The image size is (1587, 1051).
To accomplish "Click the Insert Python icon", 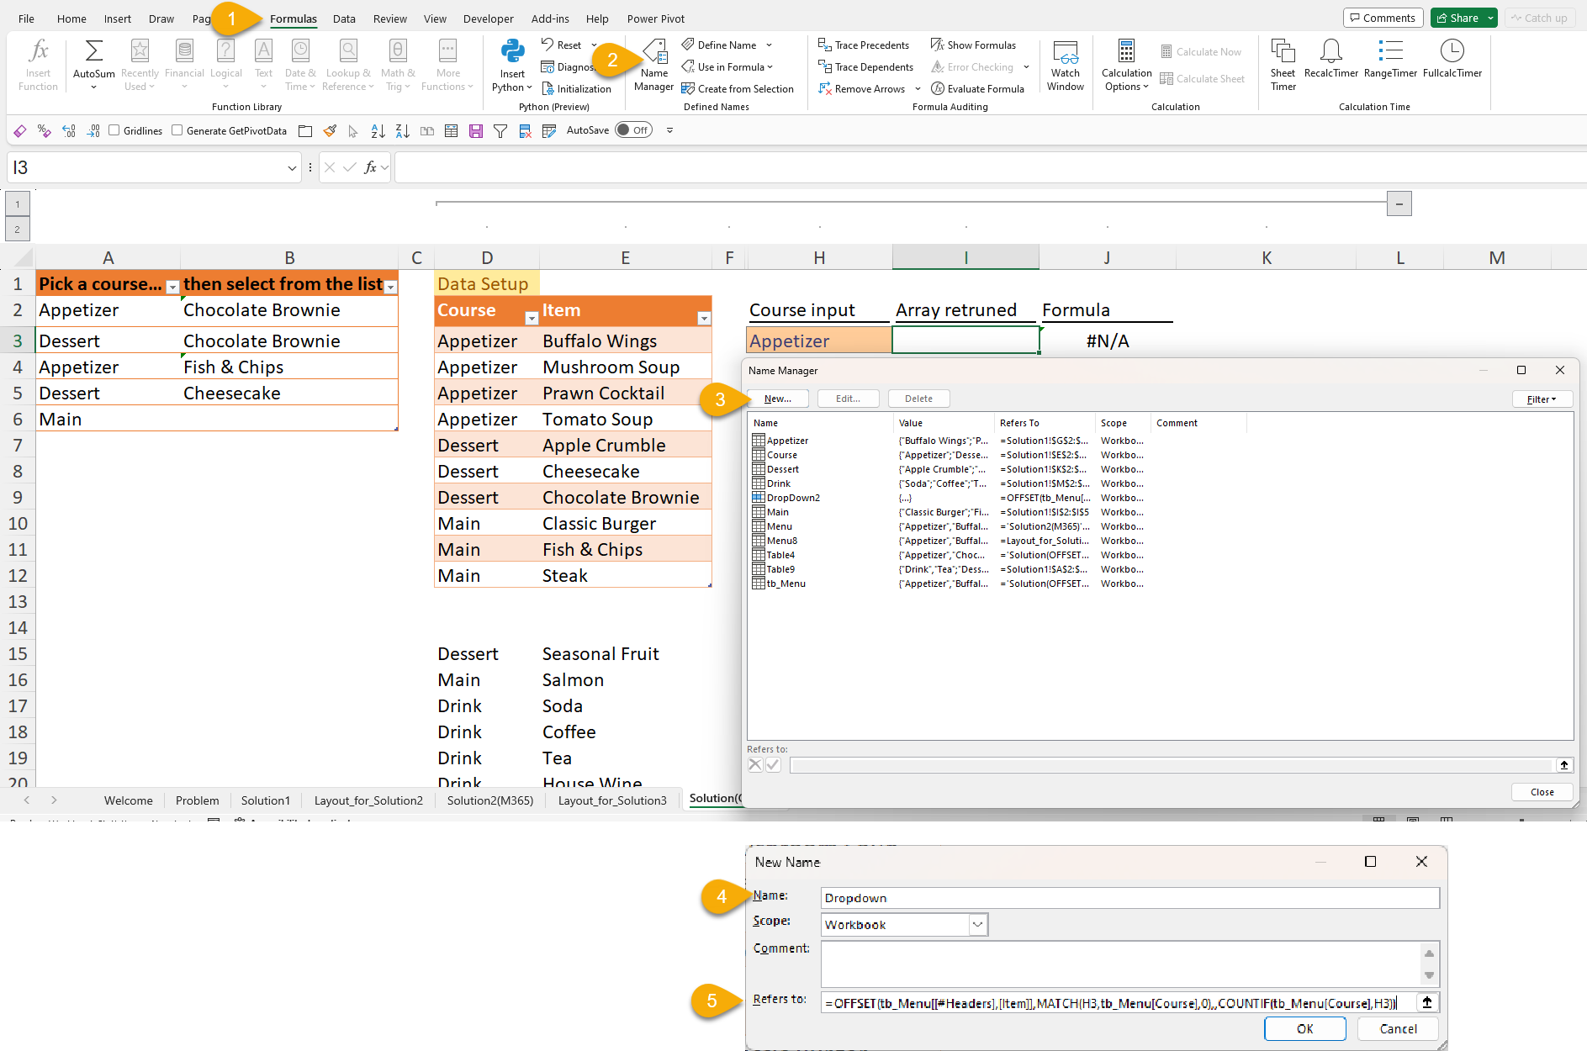I will click(x=512, y=52).
